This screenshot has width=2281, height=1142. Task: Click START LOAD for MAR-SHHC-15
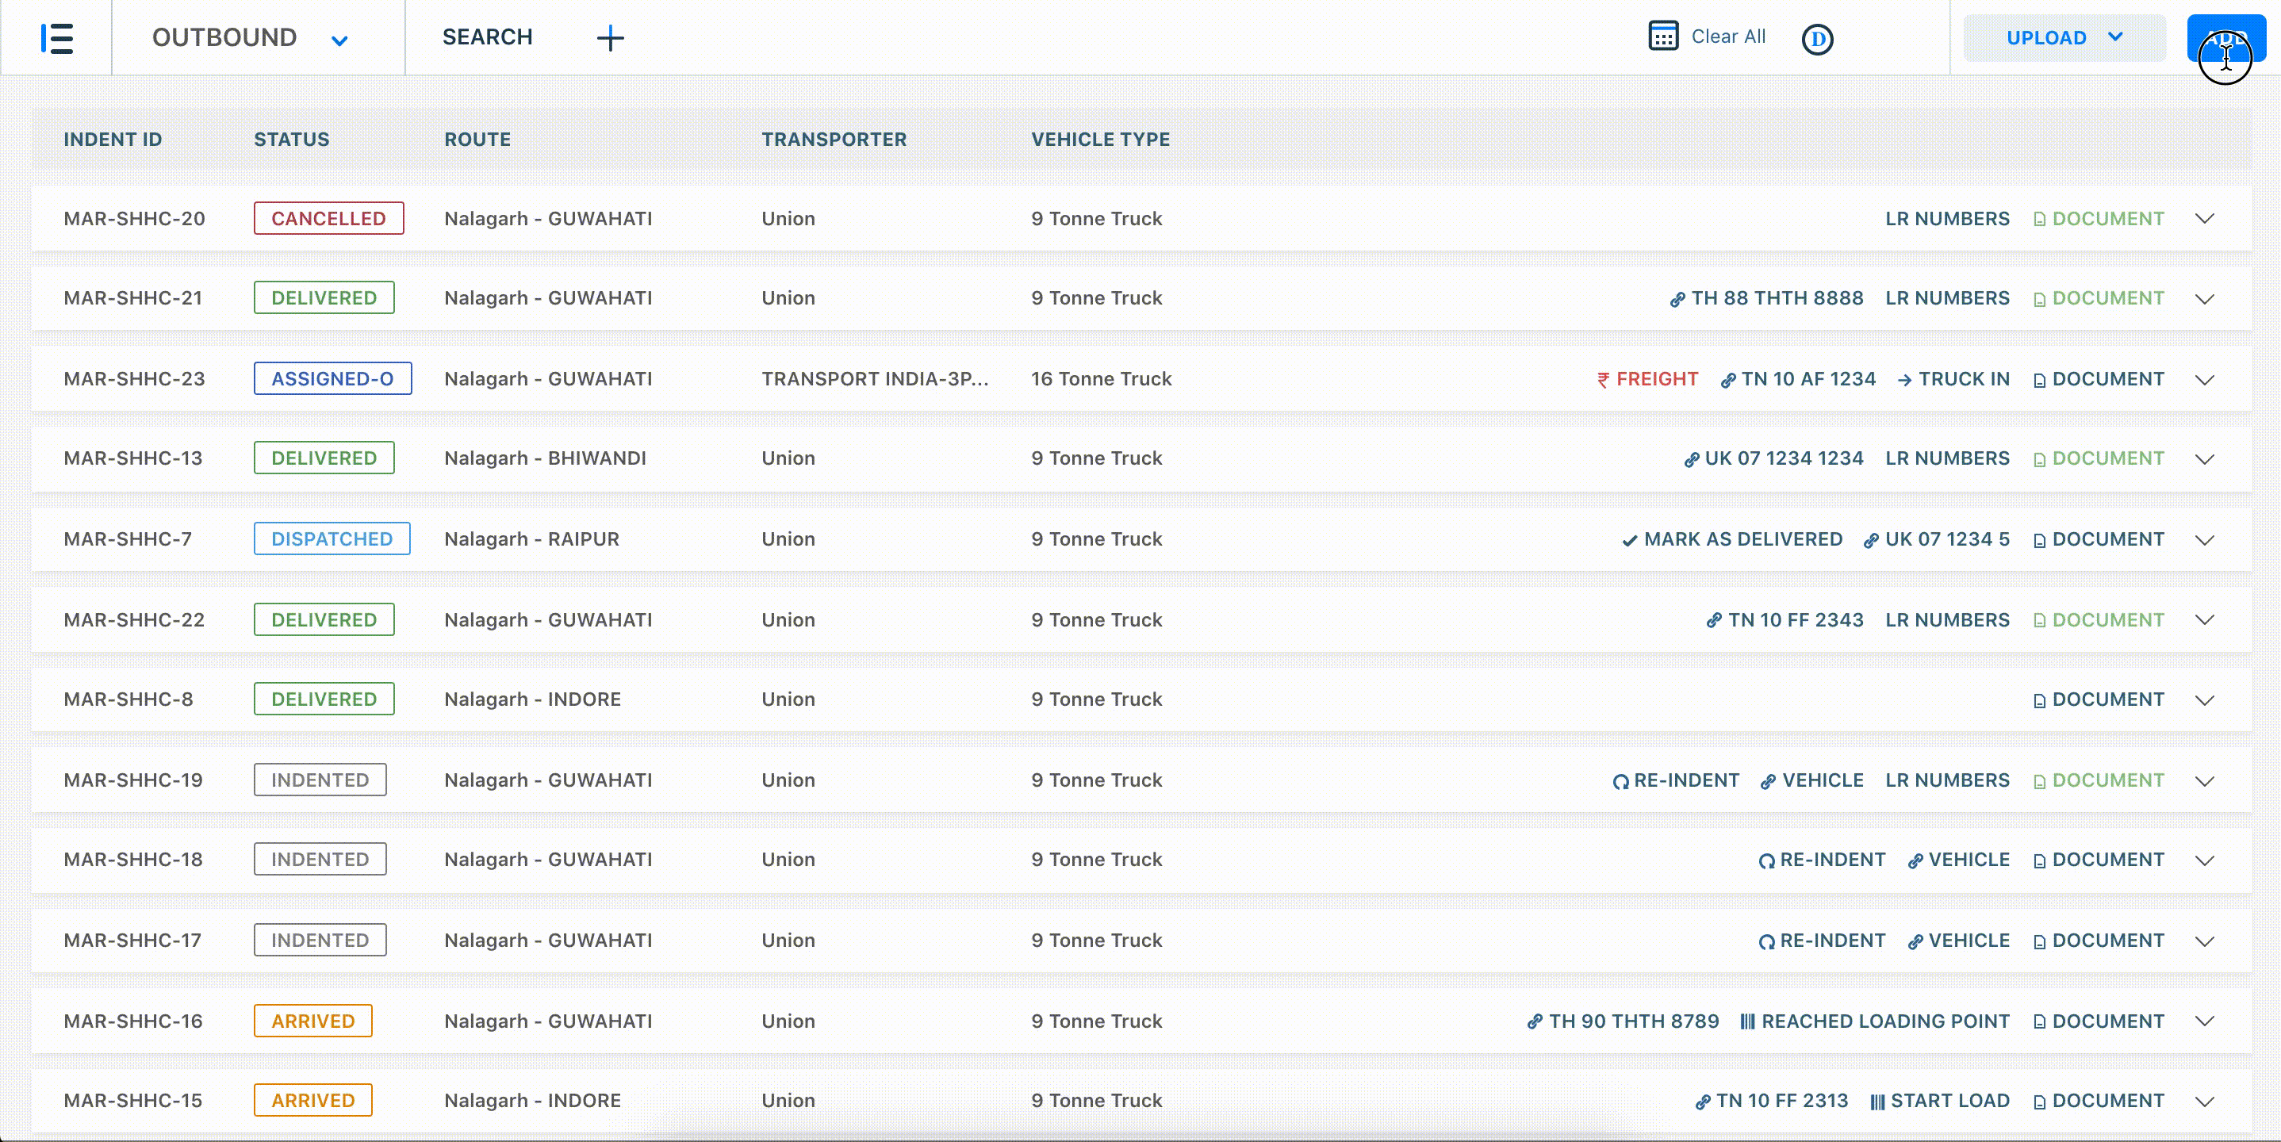pos(1939,1101)
